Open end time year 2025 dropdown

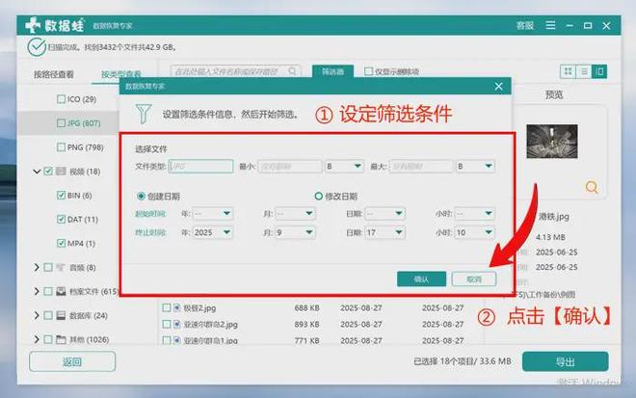coord(213,232)
